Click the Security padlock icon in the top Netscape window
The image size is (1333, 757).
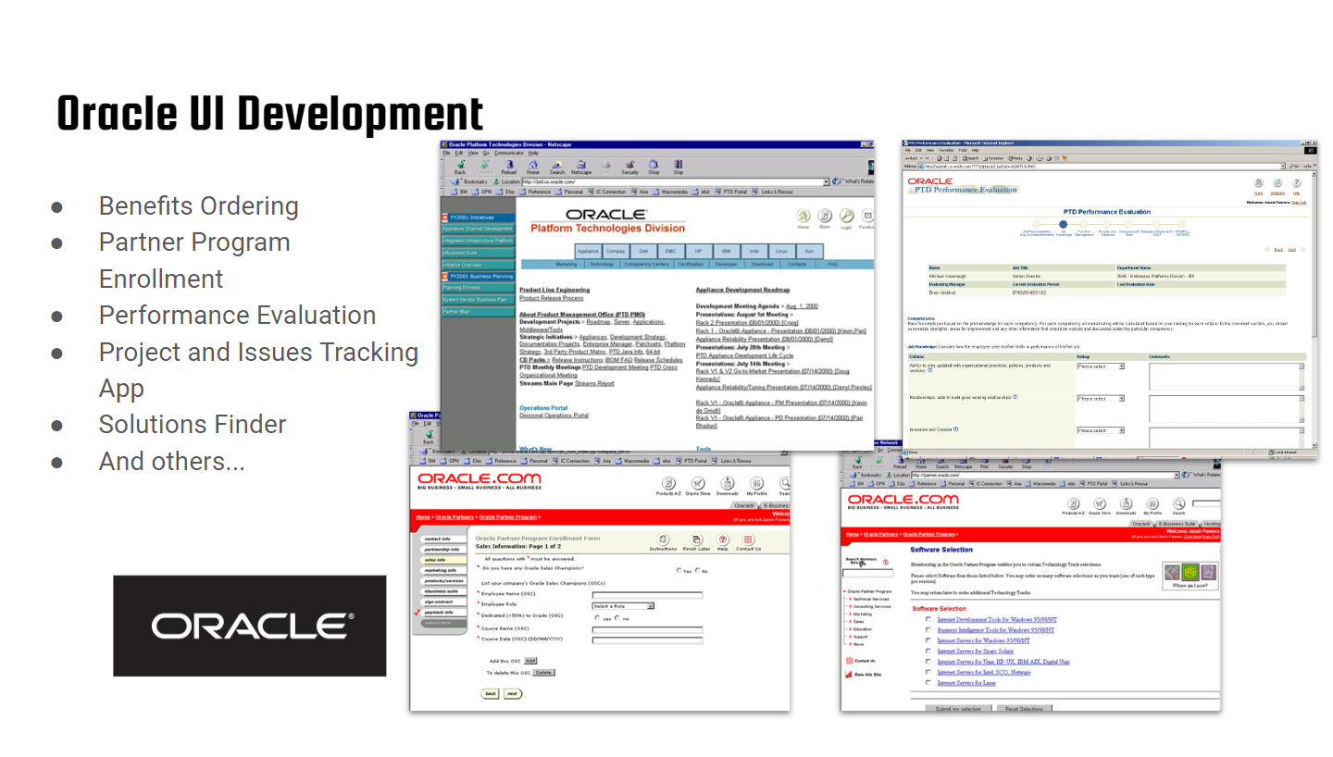point(629,166)
